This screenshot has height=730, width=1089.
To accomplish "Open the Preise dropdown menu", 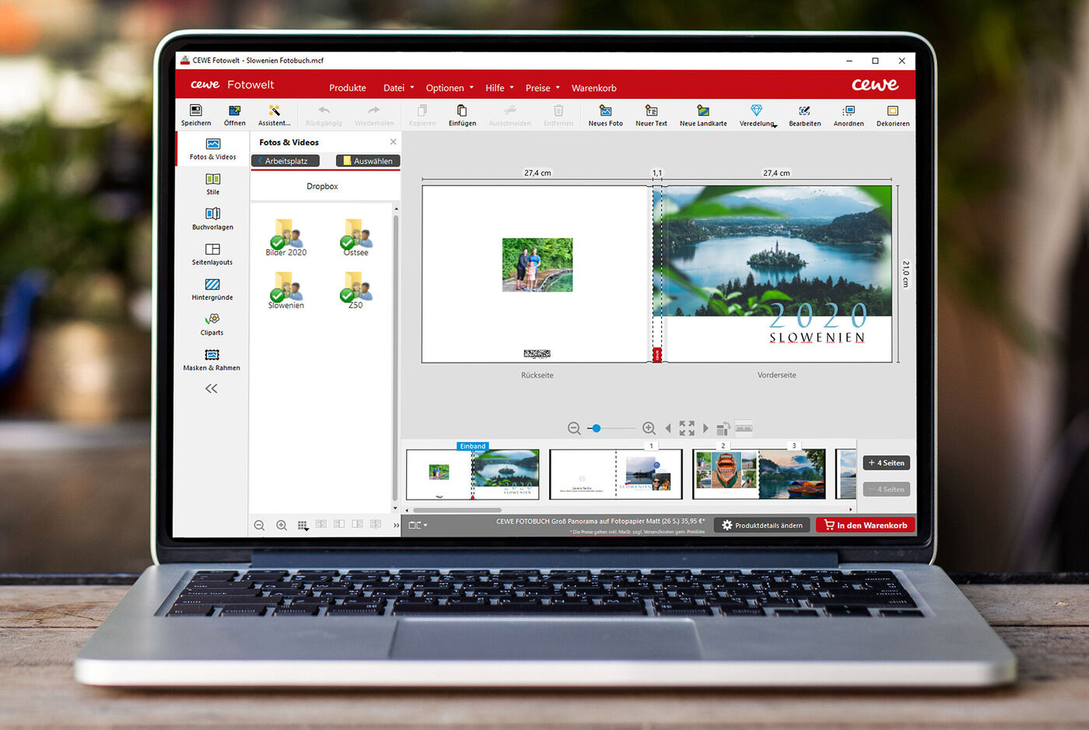I will 542,88.
